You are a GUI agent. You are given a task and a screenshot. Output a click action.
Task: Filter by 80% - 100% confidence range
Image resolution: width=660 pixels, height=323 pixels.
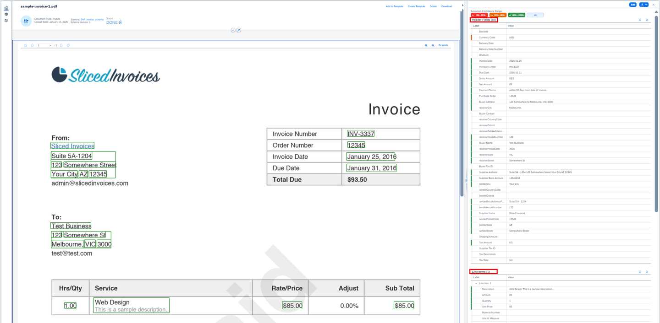pyautogui.click(x=517, y=15)
